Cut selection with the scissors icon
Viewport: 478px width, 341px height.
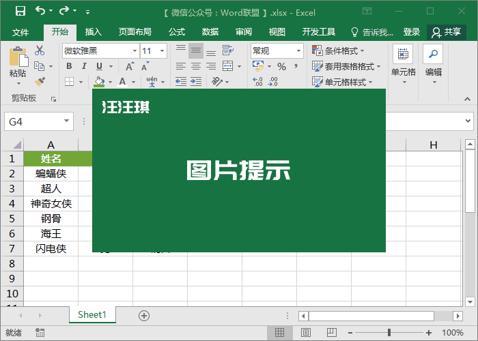40,50
